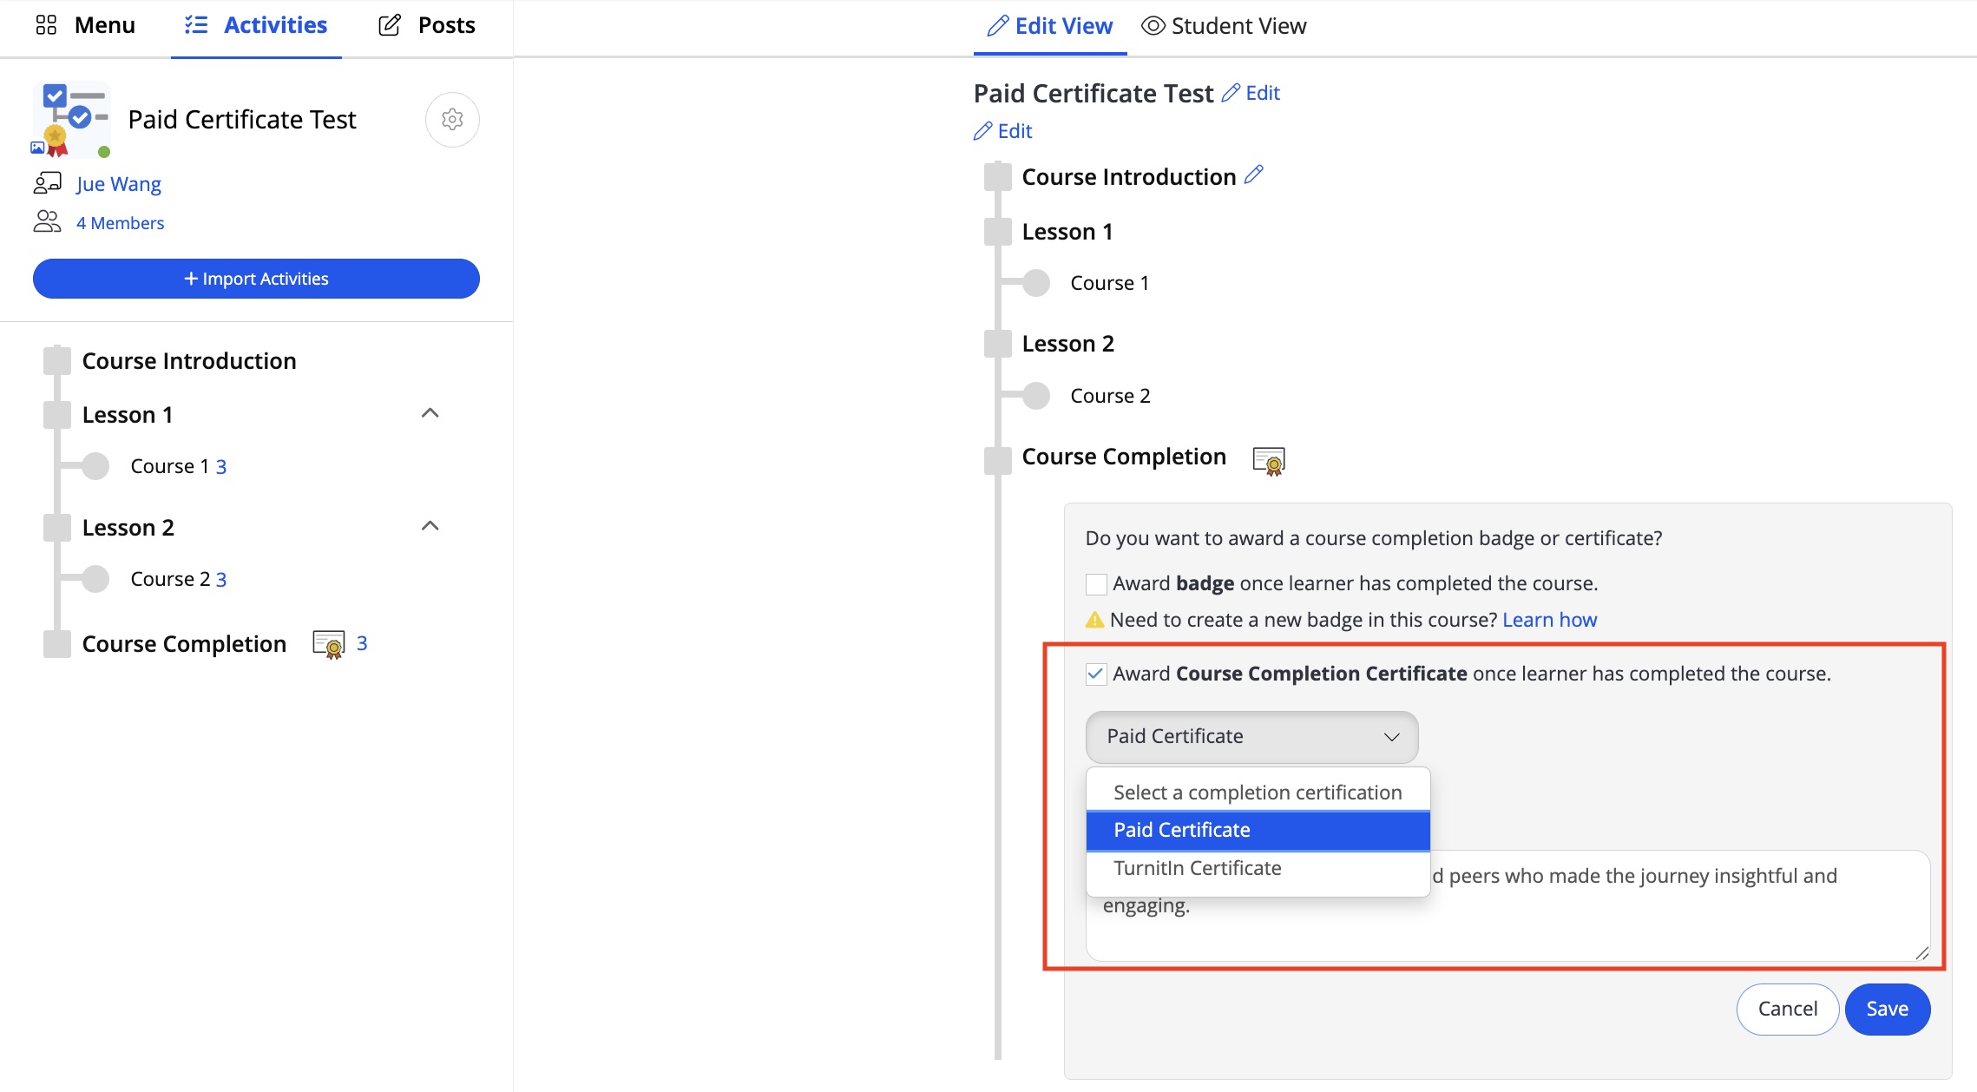Open the course settings gear icon
Image resolution: width=1977 pixels, height=1092 pixels.
coord(452,120)
